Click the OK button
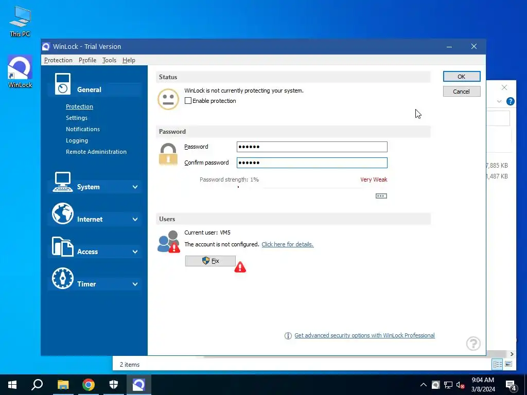 (462, 77)
